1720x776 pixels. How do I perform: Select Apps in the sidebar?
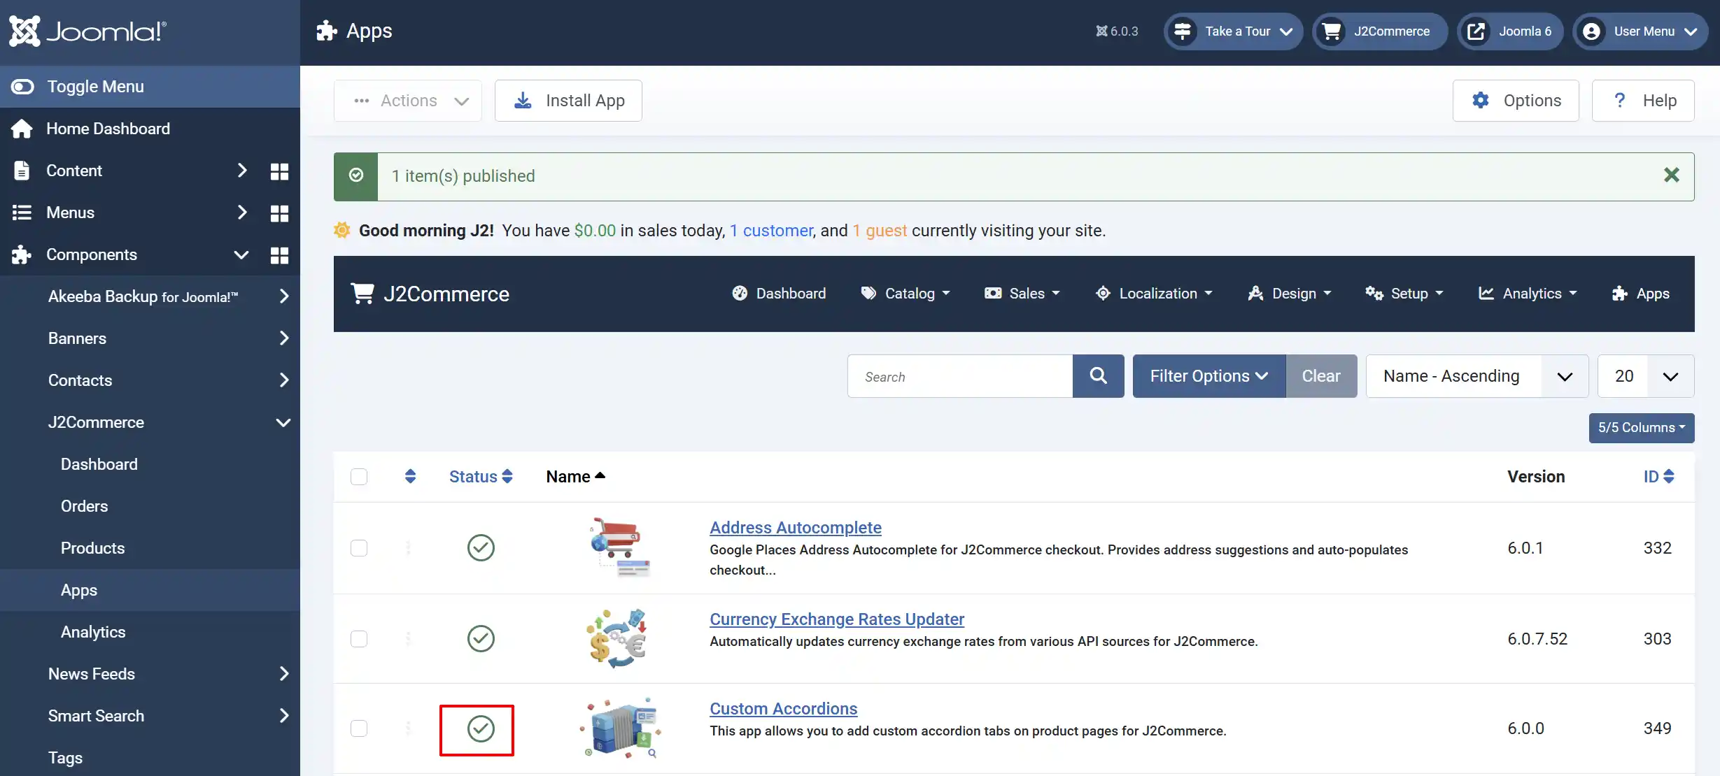tap(79, 590)
